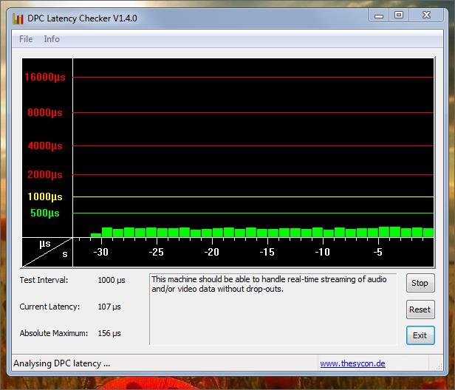Click the yellow 1000µs axis label

point(45,196)
